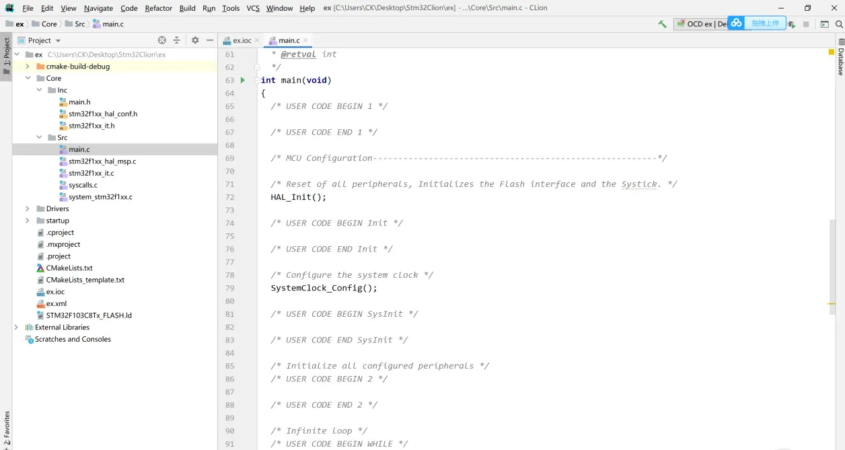
Task: Click Scratches and Consoles icon
Action: pyautogui.click(x=30, y=340)
